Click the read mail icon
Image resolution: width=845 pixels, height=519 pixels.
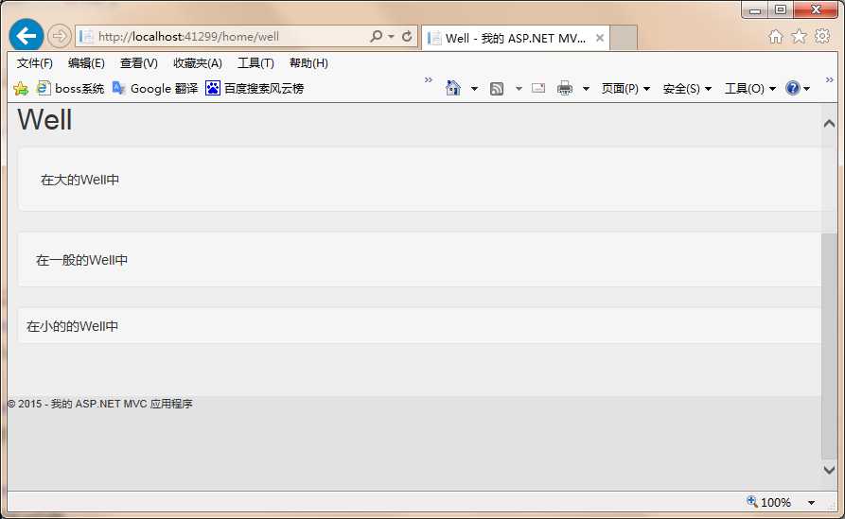(x=538, y=88)
